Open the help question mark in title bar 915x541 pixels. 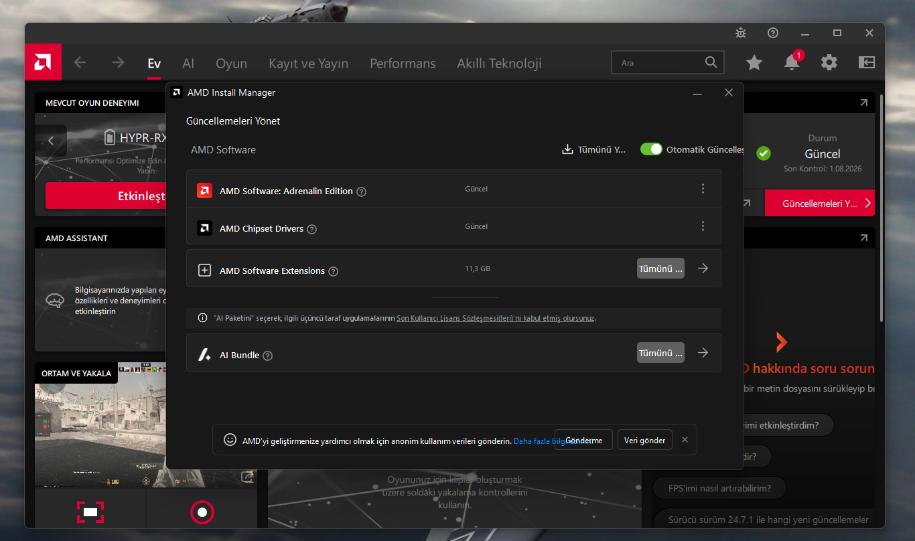click(773, 33)
